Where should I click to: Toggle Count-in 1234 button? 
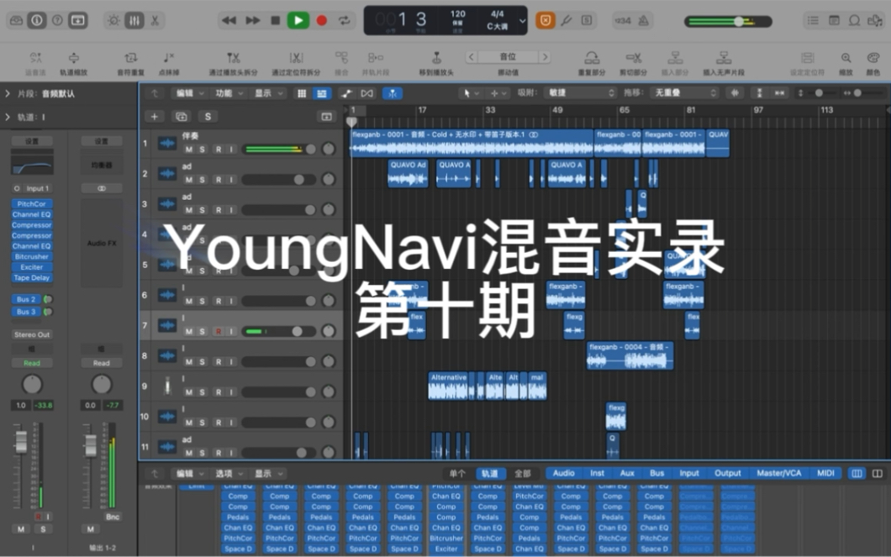[x=623, y=20]
